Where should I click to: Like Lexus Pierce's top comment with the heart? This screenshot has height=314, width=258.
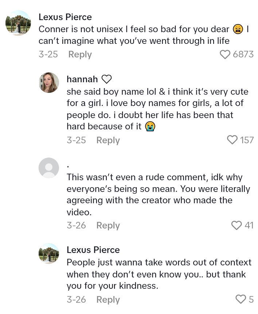pos(225,54)
